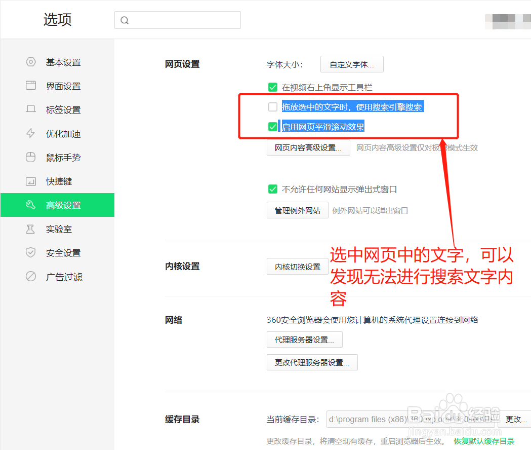Select 高级设置 in sidebar
Screen dimensions: 531x450
coord(58,205)
